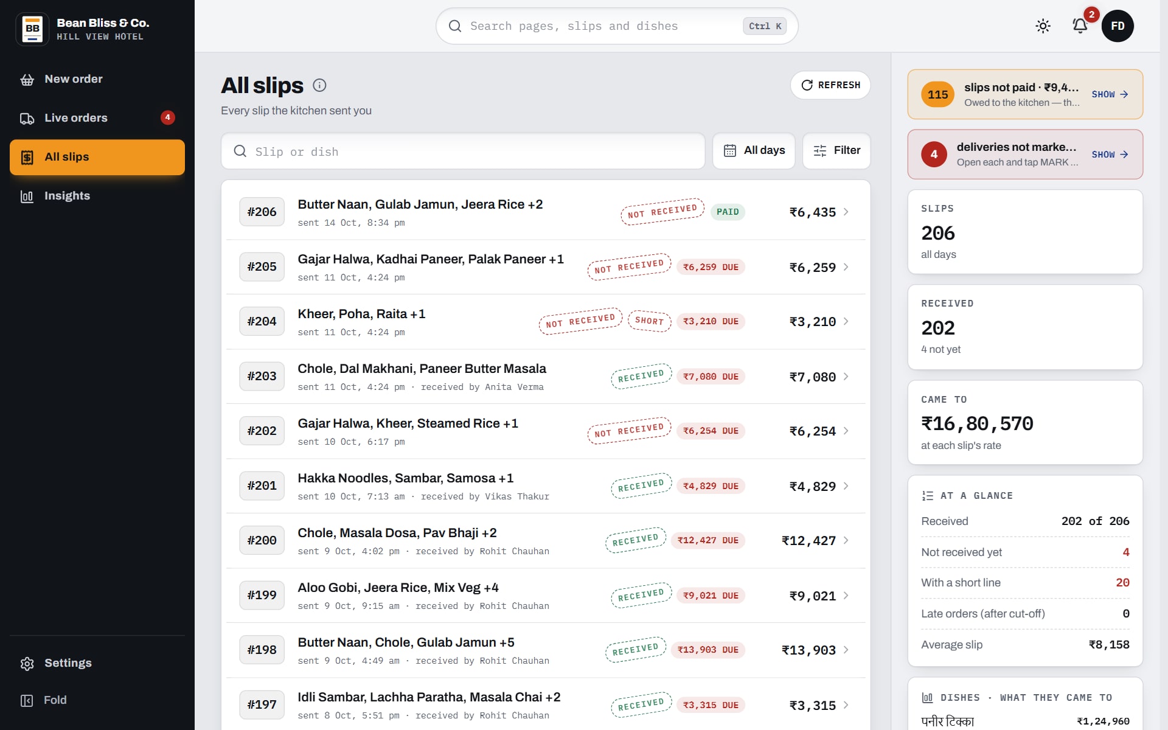Click the Slip or dish search box
The image size is (1168, 730).
(463, 151)
